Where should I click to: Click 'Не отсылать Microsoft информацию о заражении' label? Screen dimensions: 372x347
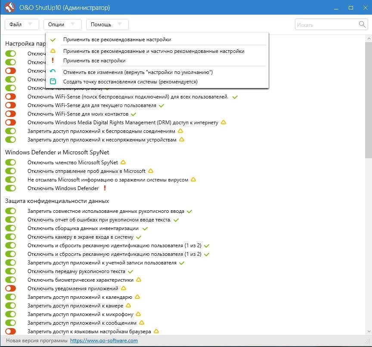pos(108,180)
